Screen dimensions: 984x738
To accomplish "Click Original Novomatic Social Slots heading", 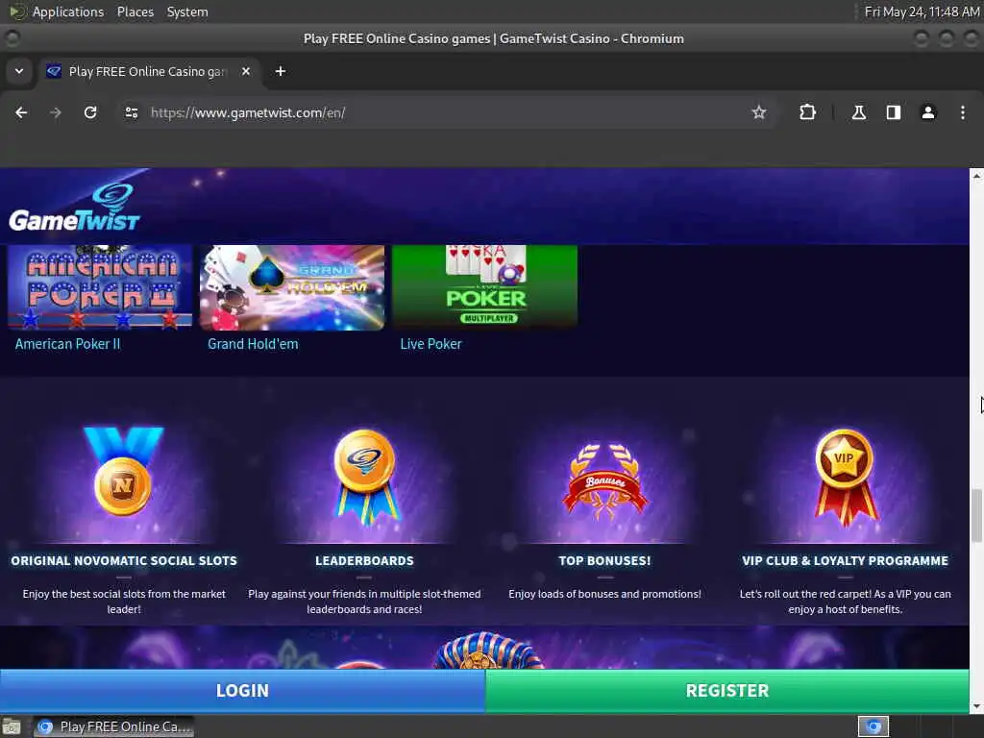I will (124, 561).
